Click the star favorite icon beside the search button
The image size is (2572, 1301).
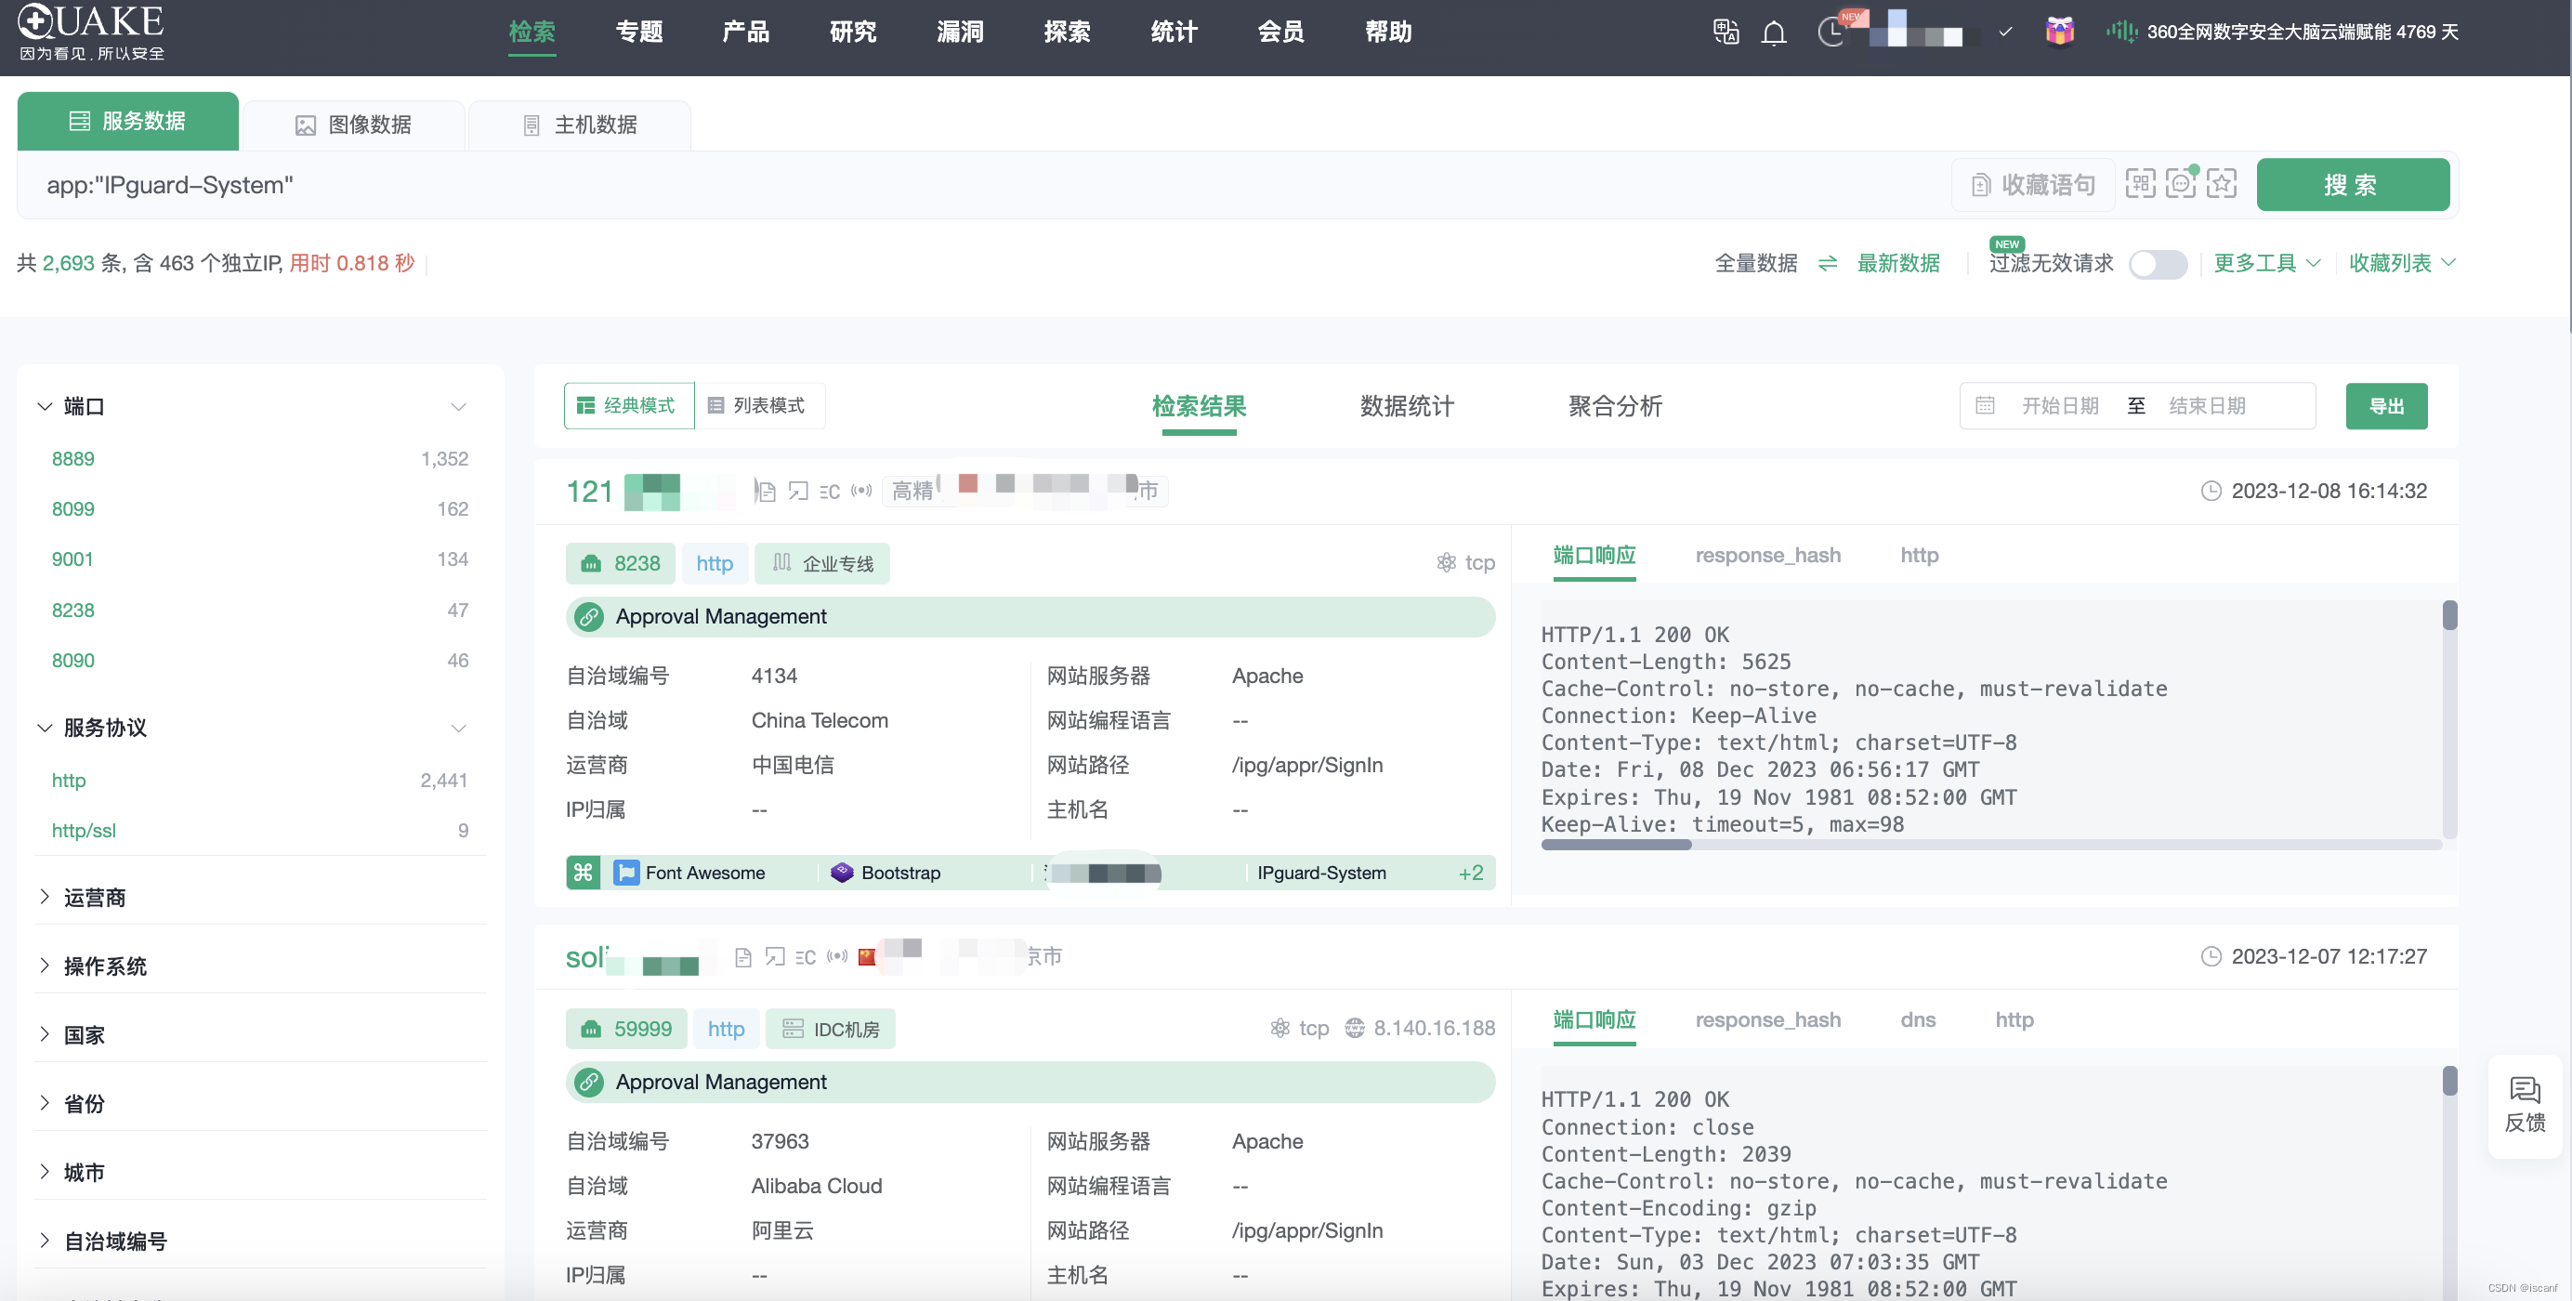point(2221,184)
